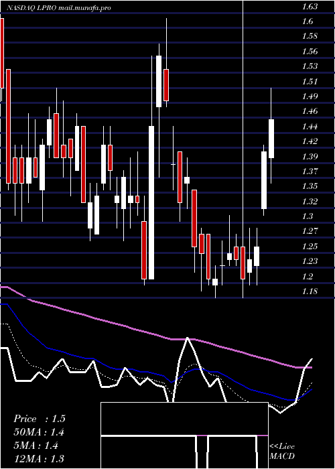Viewport: 335px width, 469px height.
Task: Click the 'Price : 1.5' legend line
Action: pos(39,419)
